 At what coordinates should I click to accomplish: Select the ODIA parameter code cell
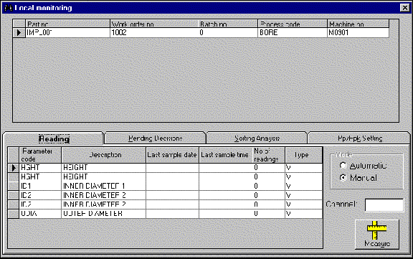(40, 213)
